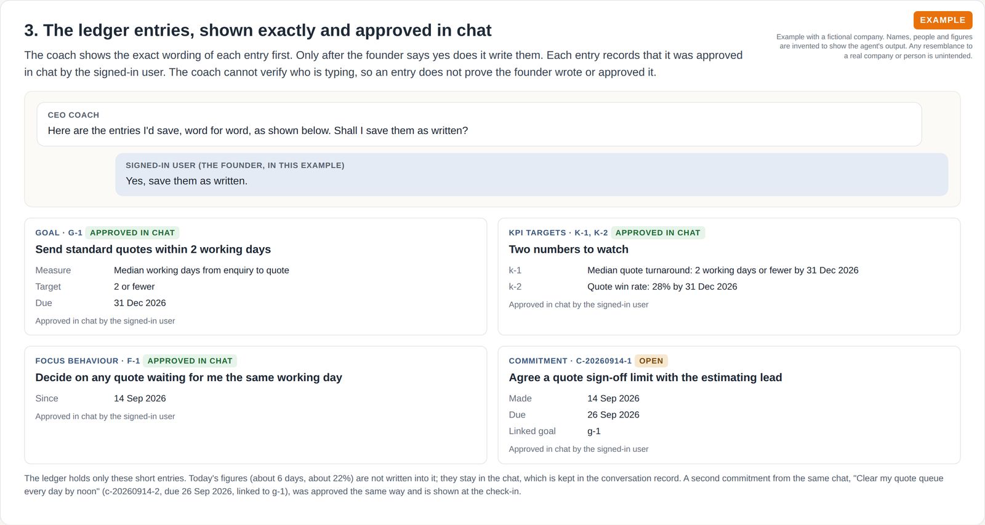
Task: Click the footer note beginning 'The ledger holds only these short entries'
Action: pyautogui.click(x=484, y=485)
